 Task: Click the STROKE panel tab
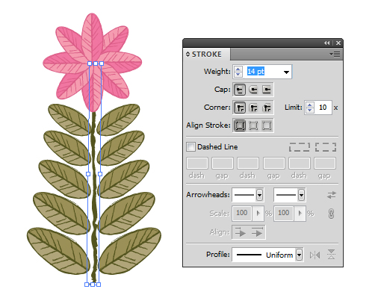click(207, 54)
